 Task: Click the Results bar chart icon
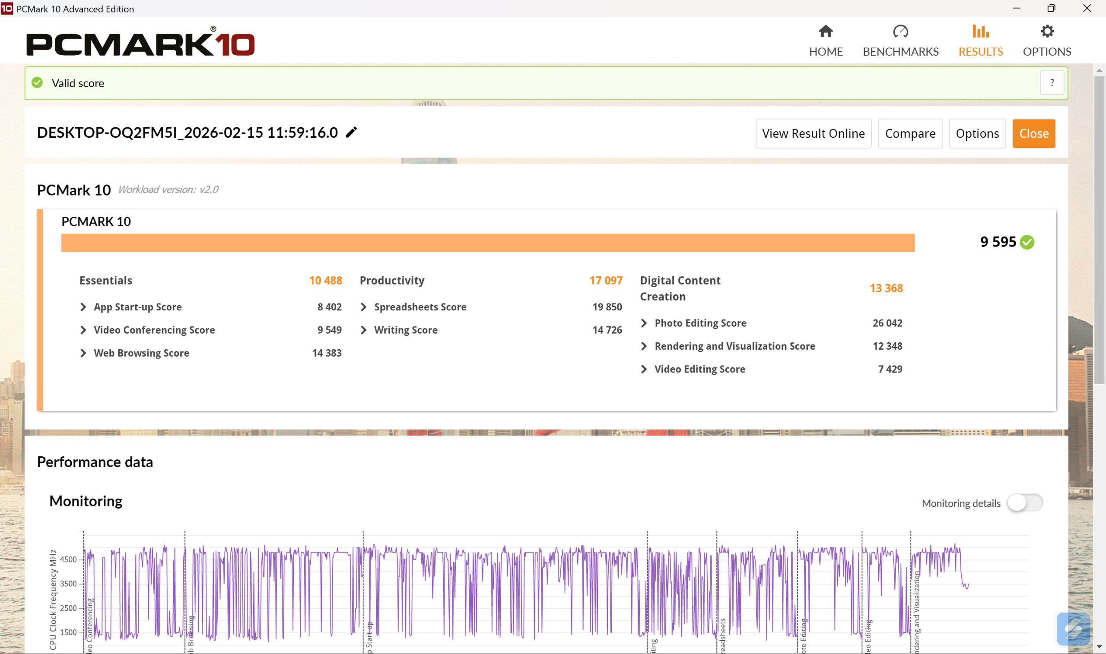click(x=980, y=32)
